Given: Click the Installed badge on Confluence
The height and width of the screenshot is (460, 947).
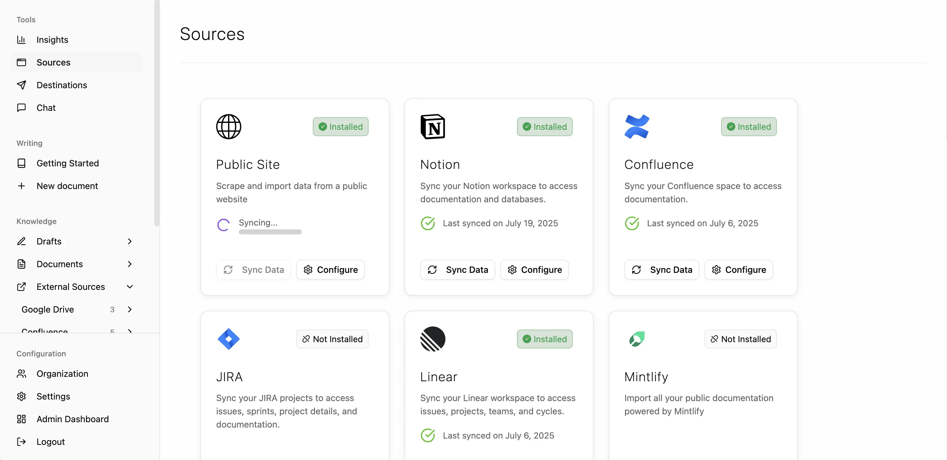Looking at the screenshot, I should [749, 126].
